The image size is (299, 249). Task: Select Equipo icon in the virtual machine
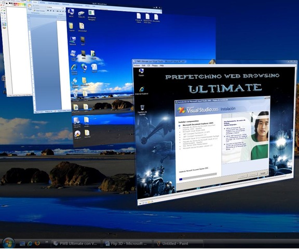141,72
